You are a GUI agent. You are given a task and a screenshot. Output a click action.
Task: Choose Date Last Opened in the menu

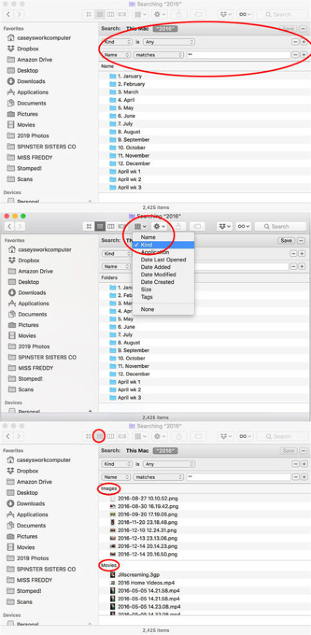(x=163, y=259)
